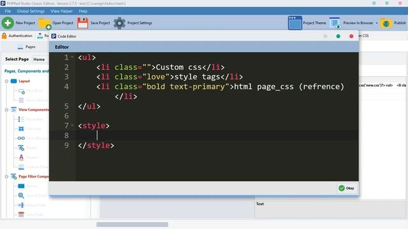
Task: Click the Layout tree label
Action: point(24,81)
